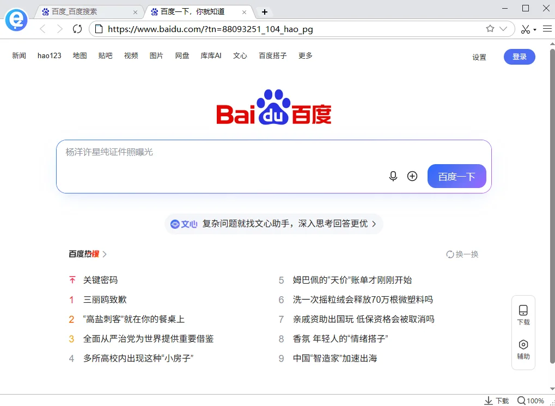Open the 百度搭子 link
Viewport: 555px width, 406px height.
tap(272, 55)
